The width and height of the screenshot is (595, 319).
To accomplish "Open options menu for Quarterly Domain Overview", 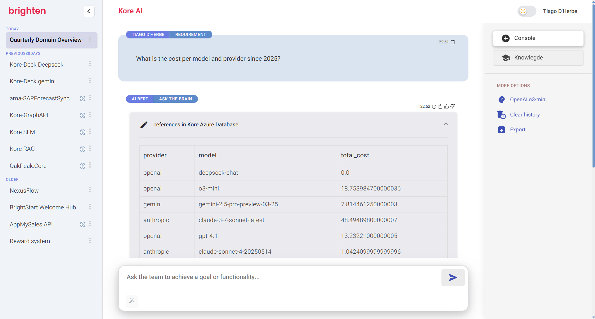I will 90,39.
